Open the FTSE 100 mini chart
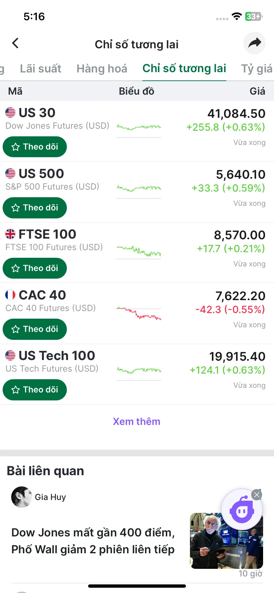The width and height of the screenshot is (274, 593). click(139, 252)
